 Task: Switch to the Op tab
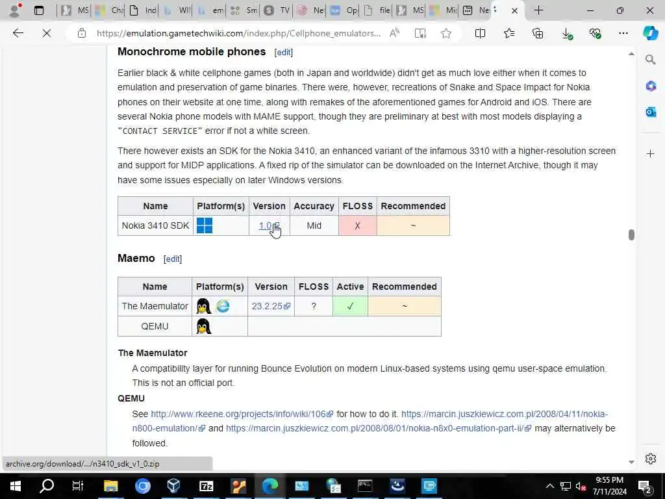344,10
